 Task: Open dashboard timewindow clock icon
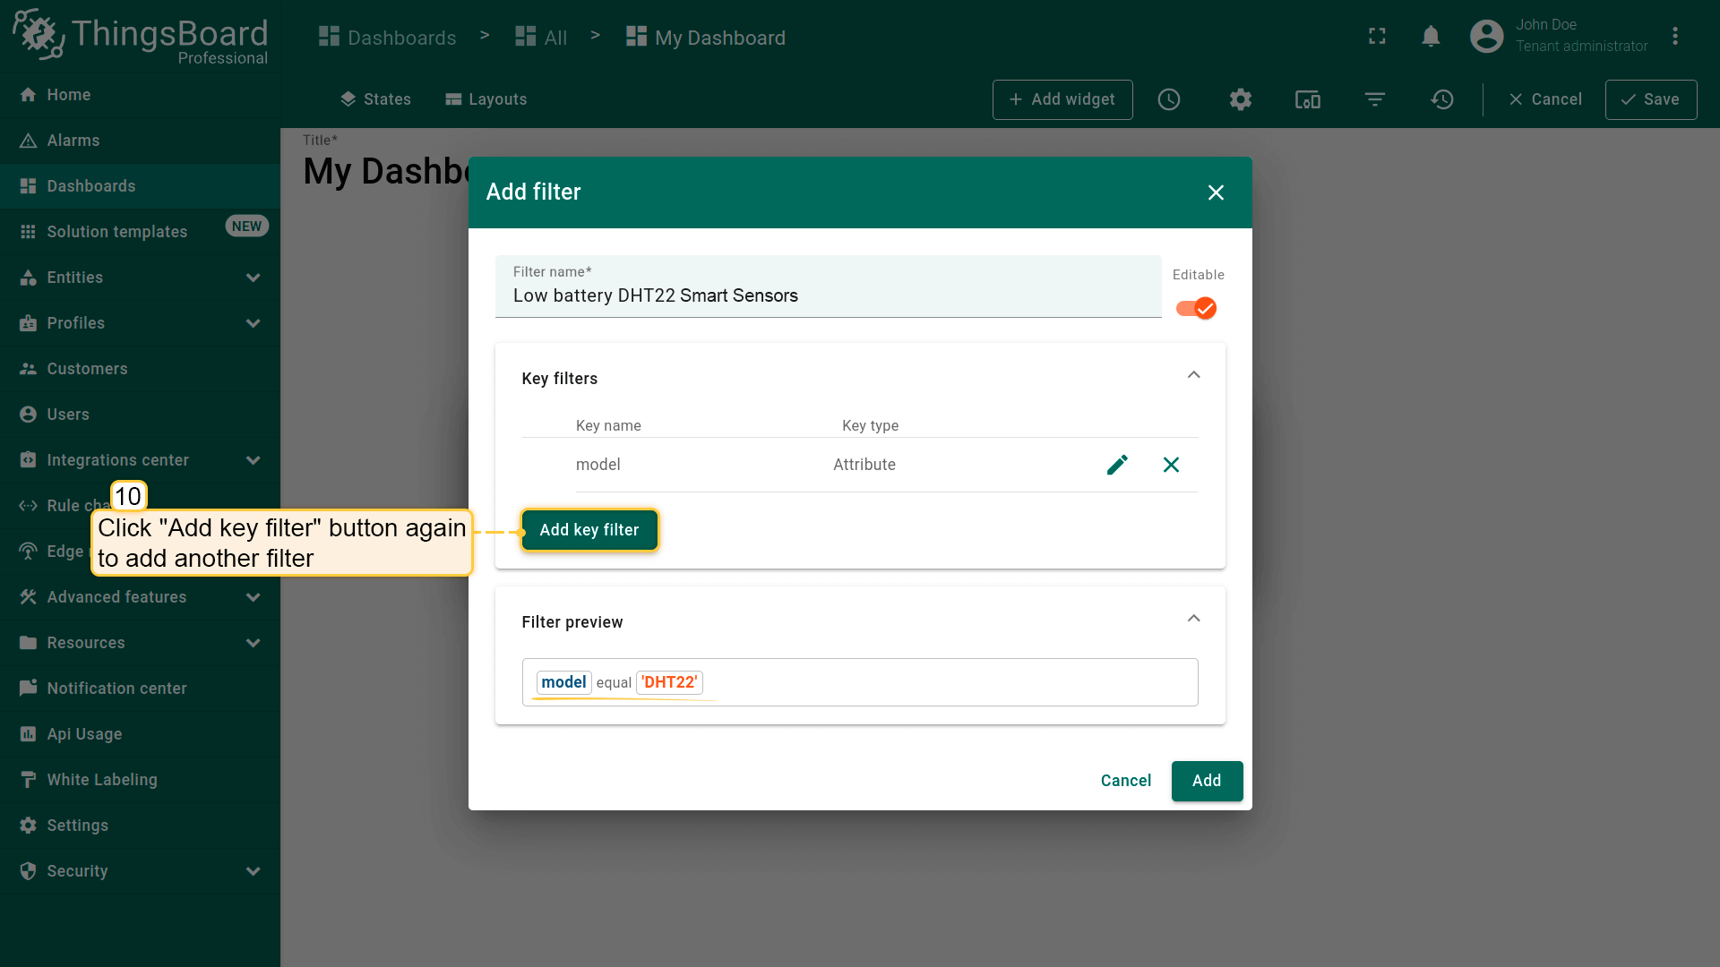pyautogui.click(x=1169, y=99)
